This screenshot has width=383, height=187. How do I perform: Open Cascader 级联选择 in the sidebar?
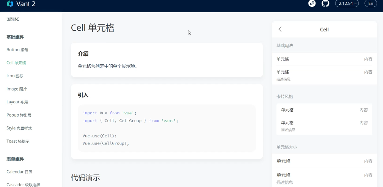coord(24,185)
